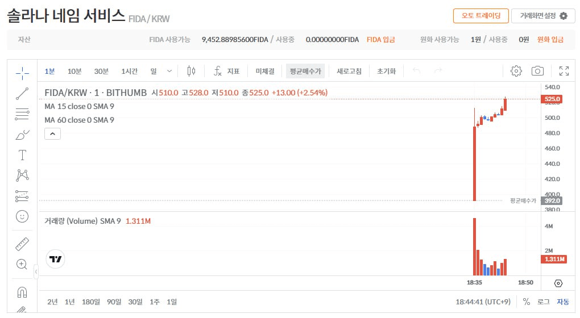Click the MA 60 close indicator legend
This screenshot has width=580, height=318.
pyautogui.click(x=79, y=120)
